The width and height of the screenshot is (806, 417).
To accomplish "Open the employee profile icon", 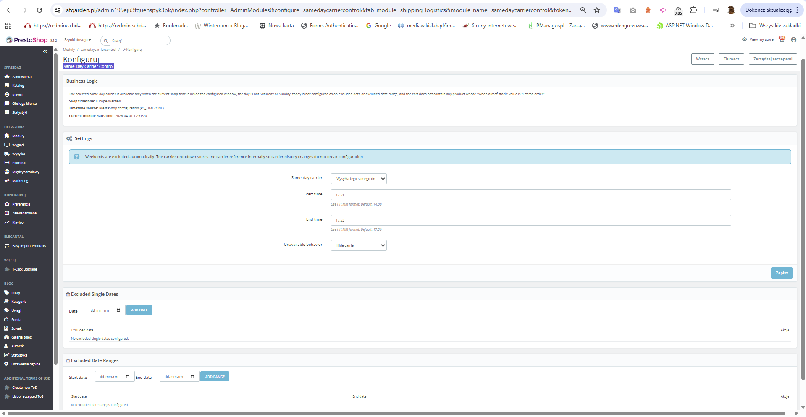I will pos(793,40).
